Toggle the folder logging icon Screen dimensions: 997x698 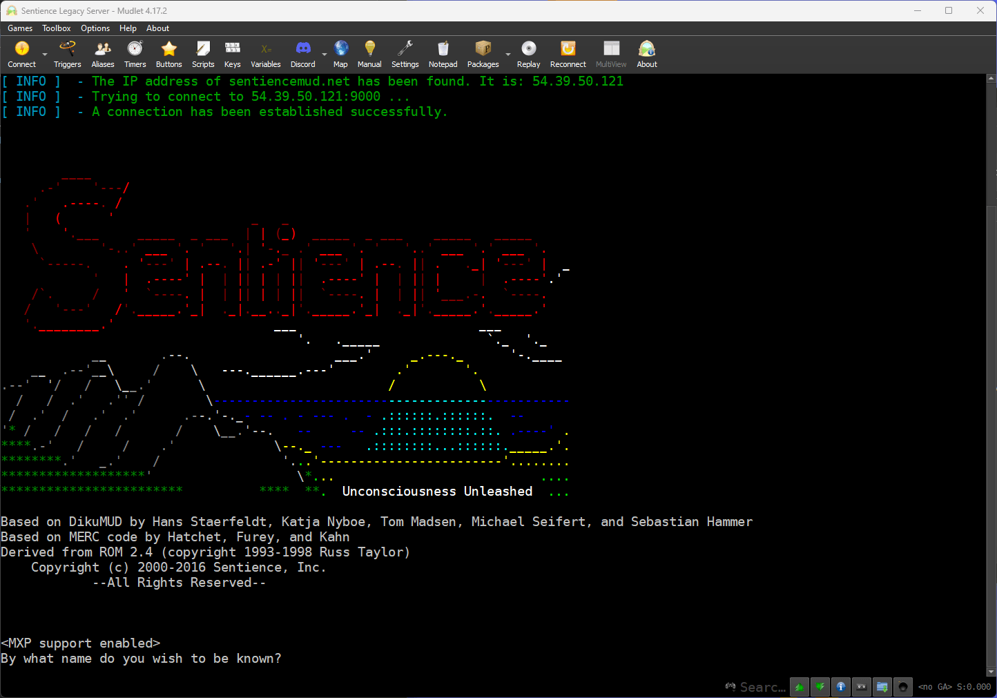tap(882, 687)
